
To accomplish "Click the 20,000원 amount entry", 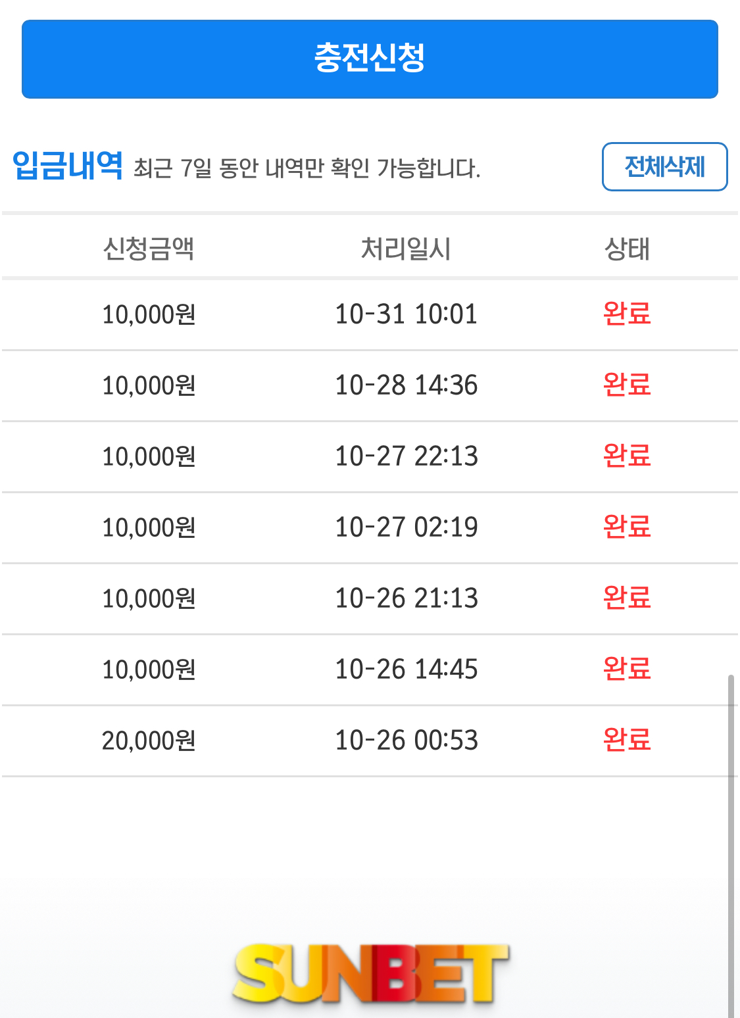I will click(149, 740).
